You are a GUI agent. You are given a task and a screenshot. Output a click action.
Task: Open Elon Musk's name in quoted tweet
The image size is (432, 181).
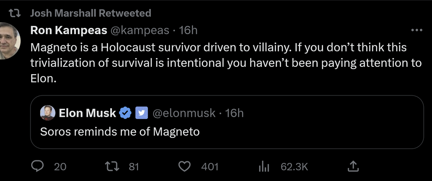pyautogui.click(x=87, y=113)
